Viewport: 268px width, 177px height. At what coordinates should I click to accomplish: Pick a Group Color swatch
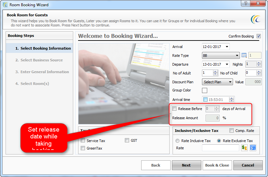point(205,90)
